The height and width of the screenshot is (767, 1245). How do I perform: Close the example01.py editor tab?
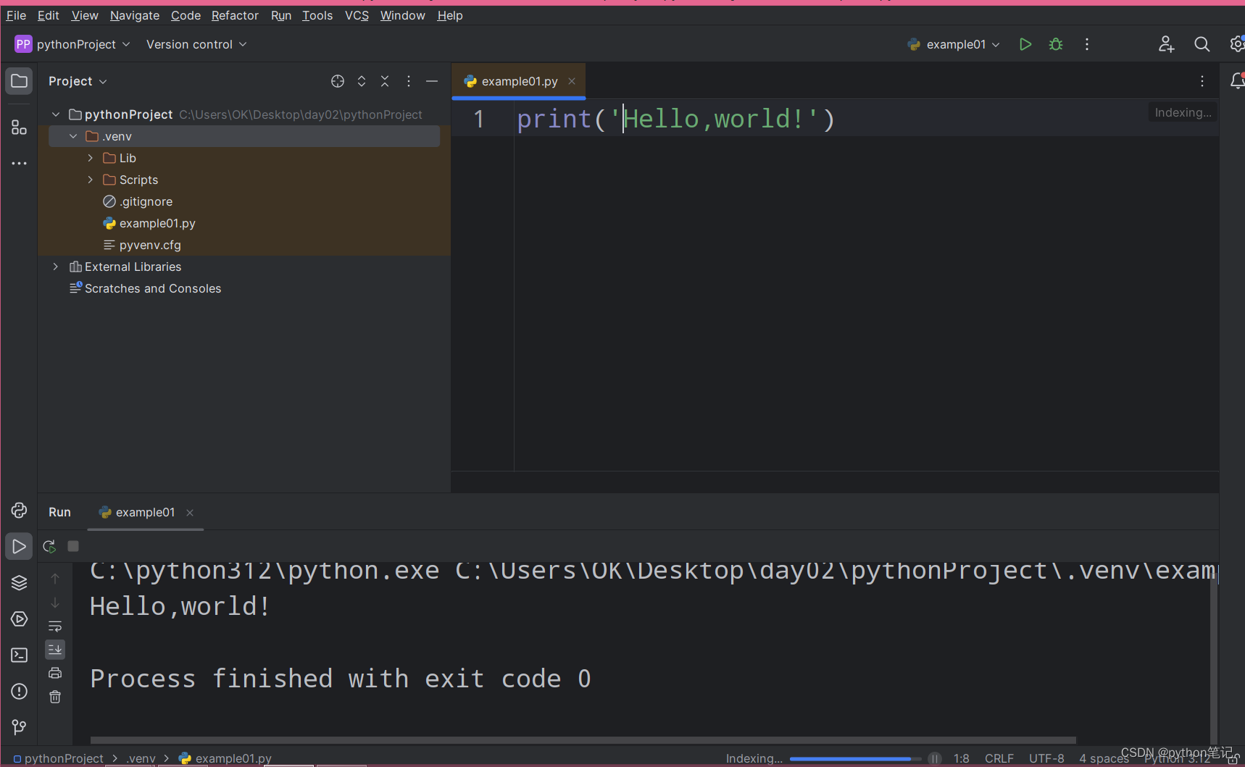[572, 81]
